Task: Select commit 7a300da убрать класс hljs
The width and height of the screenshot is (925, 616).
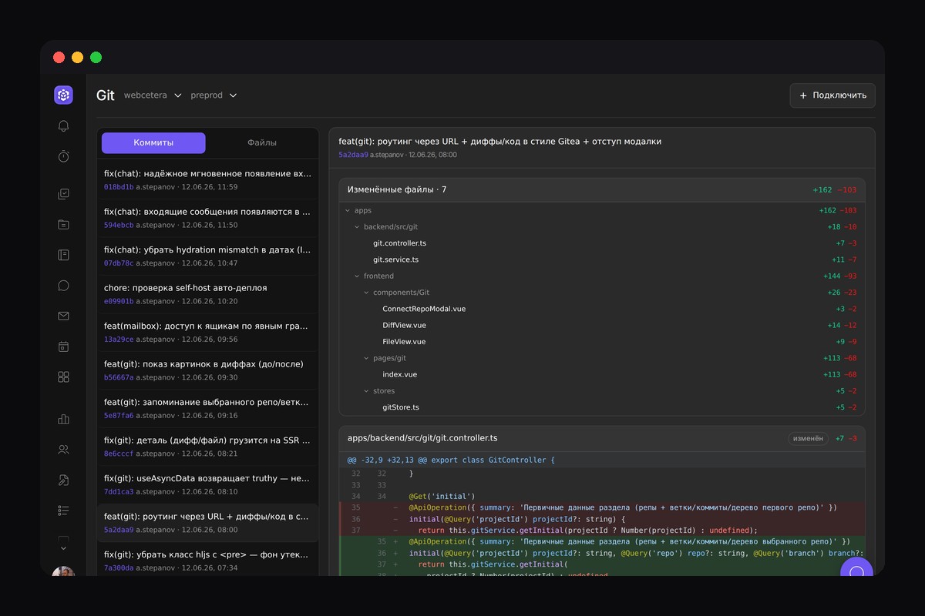Action: [208, 560]
